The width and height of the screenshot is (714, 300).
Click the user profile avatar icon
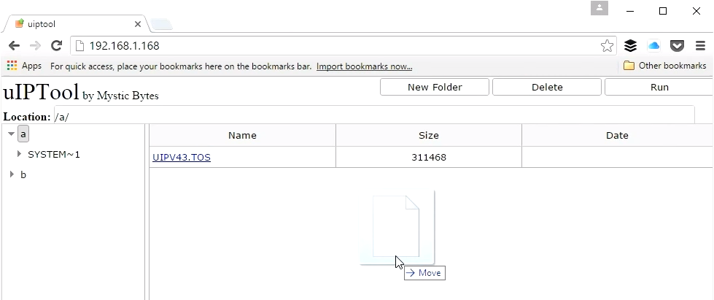click(599, 8)
